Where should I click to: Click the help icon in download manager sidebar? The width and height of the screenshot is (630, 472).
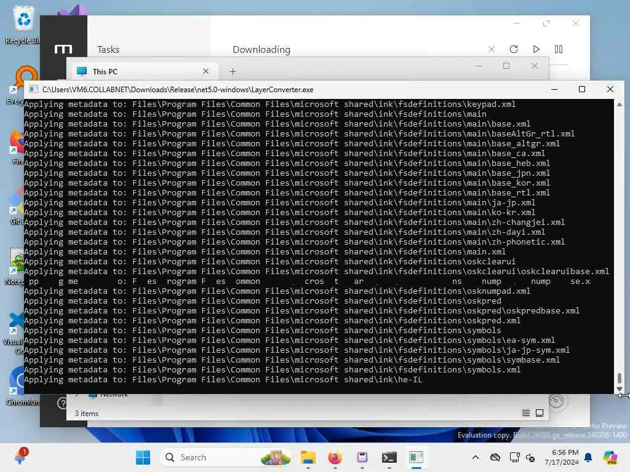click(x=62, y=403)
